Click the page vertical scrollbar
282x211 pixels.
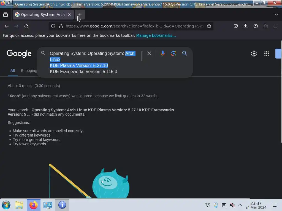click(x=281, y=91)
